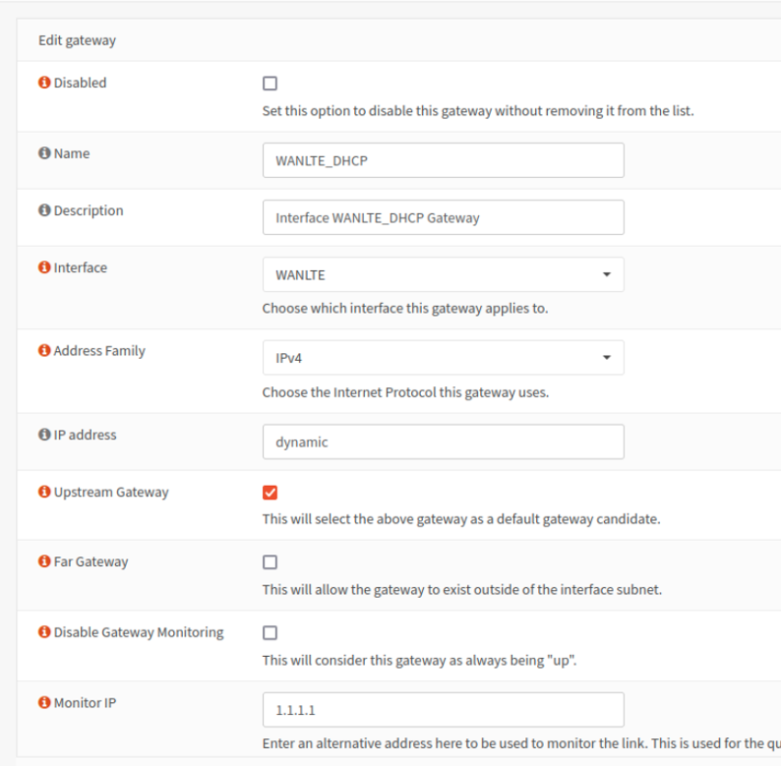The image size is (781, 766).
Task: Click the info icon beside Upstream Gateway
Action: pyautogui.click(x=44, y=492)
